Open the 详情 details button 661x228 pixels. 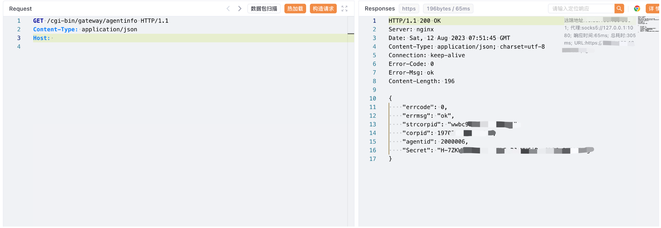[653, 9]
